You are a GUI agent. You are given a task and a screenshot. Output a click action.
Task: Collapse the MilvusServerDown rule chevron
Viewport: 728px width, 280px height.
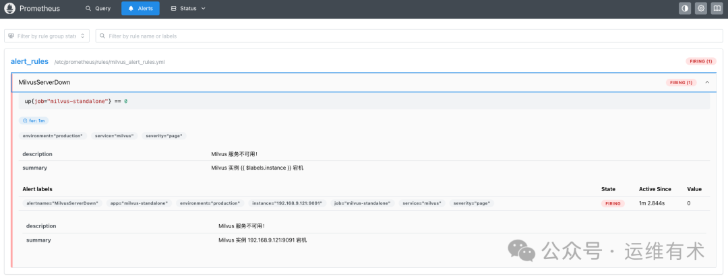(707, 83)
